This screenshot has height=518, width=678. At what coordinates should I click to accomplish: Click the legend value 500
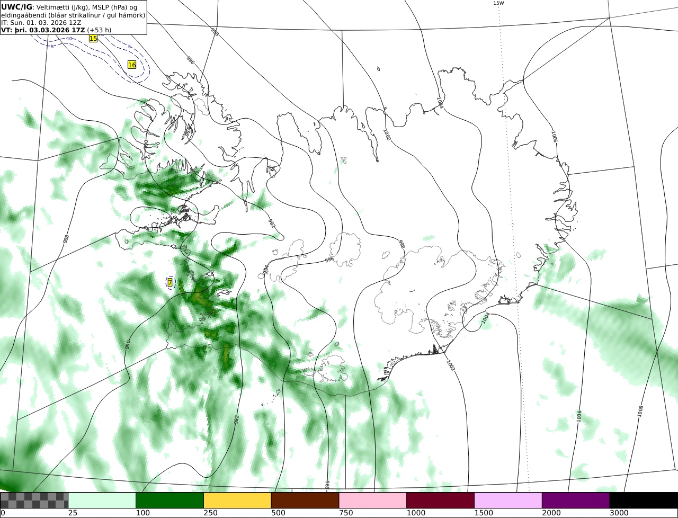click(x=278, y=513)
